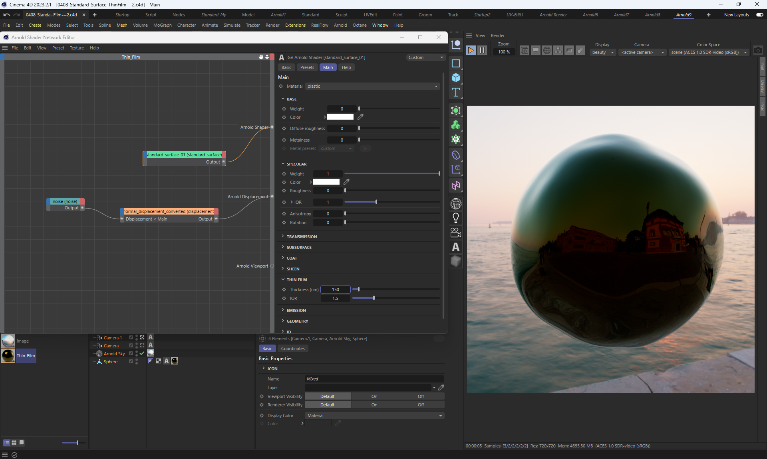This screenshot has height=459, width=767.
Task: Pick base color with eyedropper icon
Action: point(360,117)
